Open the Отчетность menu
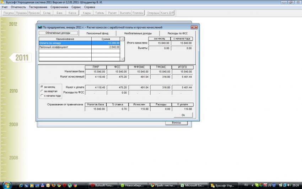The height and width of the screenshot is (189, 302). click(x=18, y=7)
